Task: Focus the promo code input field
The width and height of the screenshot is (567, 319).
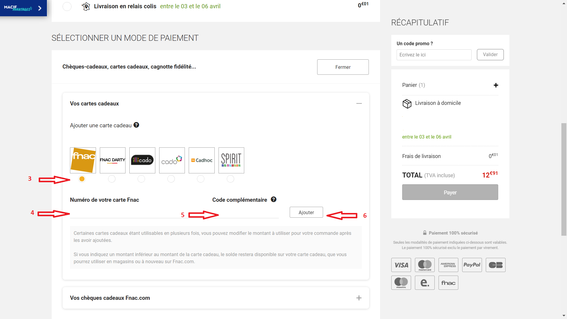Action: coord(434,55)
